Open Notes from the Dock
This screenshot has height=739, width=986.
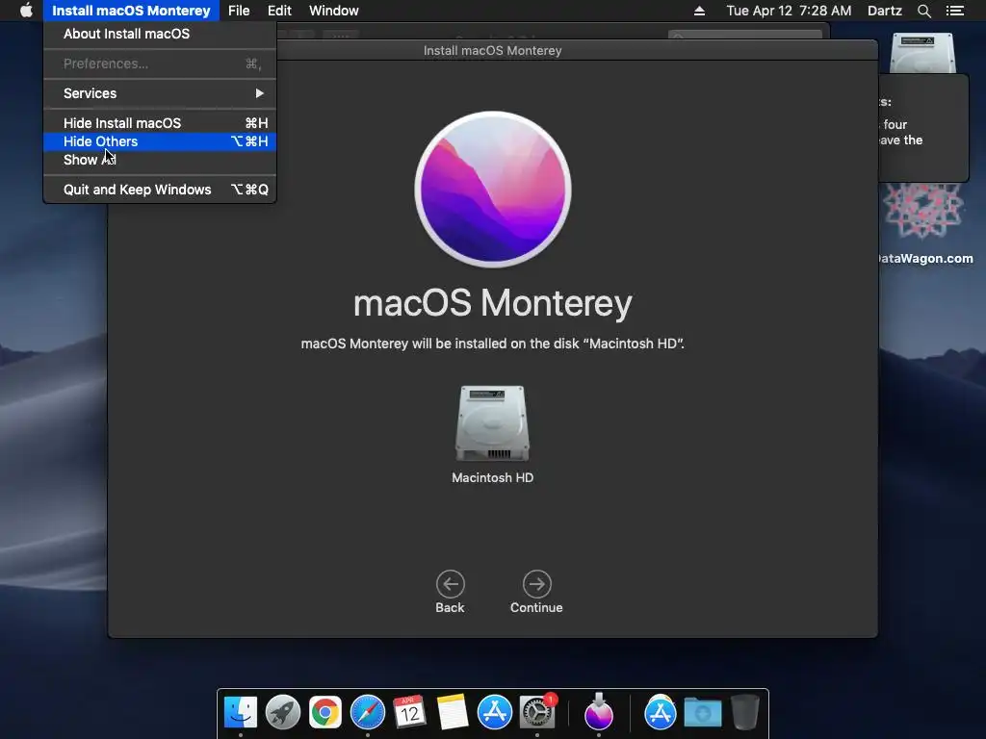tap(453, 713)
